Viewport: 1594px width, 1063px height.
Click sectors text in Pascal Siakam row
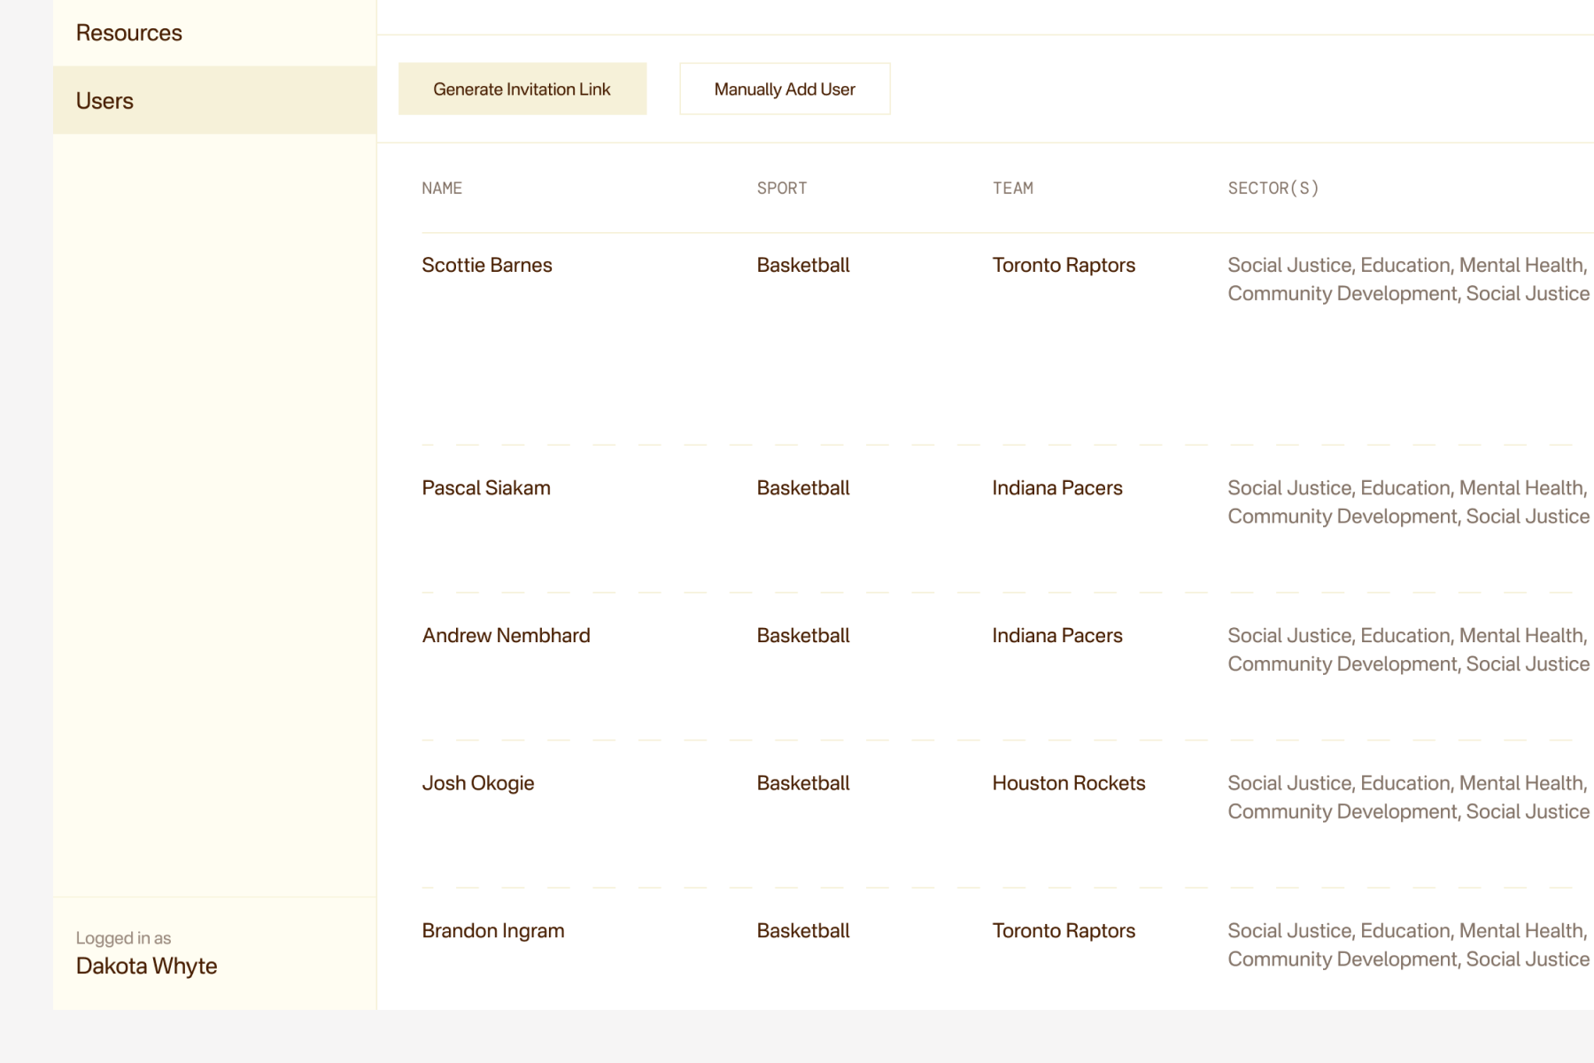[x=1408, y=502]
